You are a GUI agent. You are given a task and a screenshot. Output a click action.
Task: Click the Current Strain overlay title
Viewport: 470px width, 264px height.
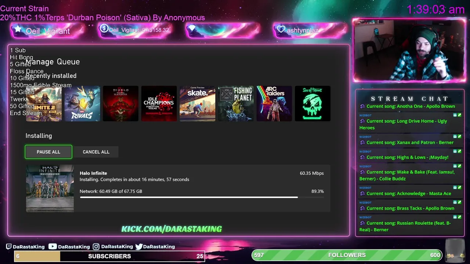(24, 8)
